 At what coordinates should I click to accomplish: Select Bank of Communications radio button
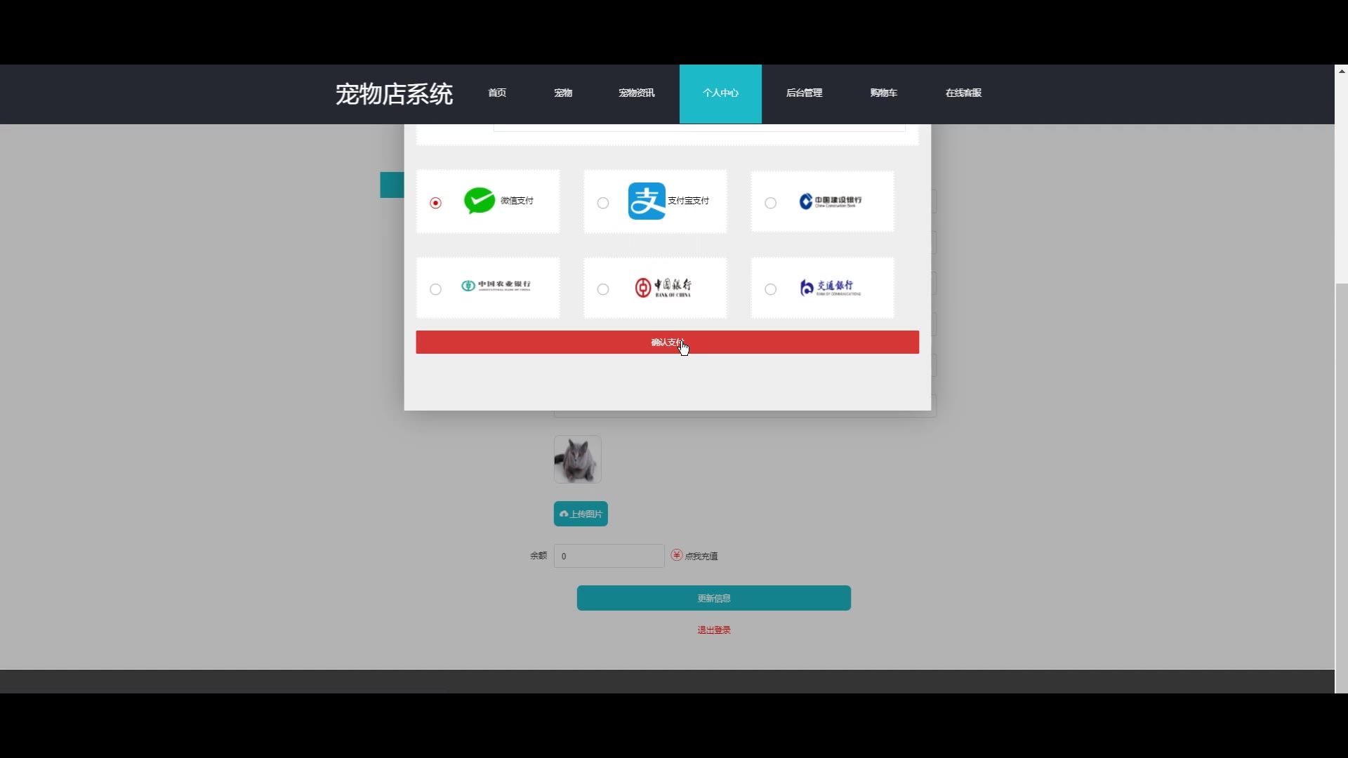pos(770,289)
